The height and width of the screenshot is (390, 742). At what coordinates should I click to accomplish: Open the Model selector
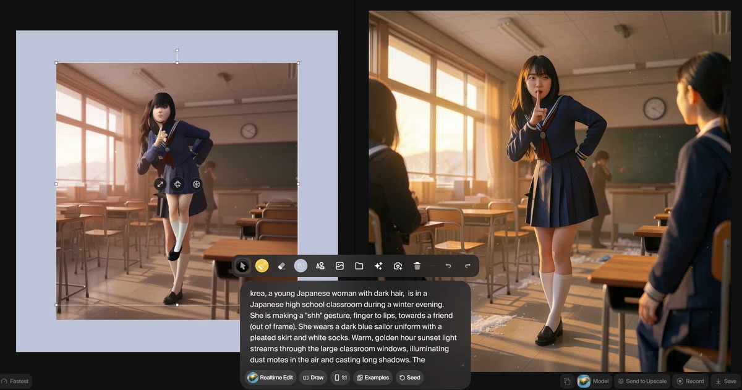(x=594, y=381)
